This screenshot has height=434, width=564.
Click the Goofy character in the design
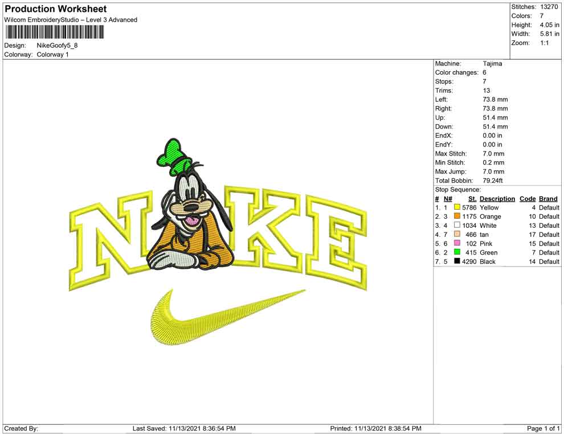pos(191,205)
